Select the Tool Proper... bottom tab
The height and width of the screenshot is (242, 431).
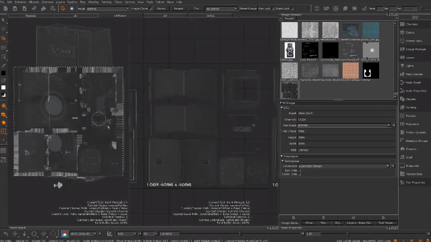[x=386, y=223]
